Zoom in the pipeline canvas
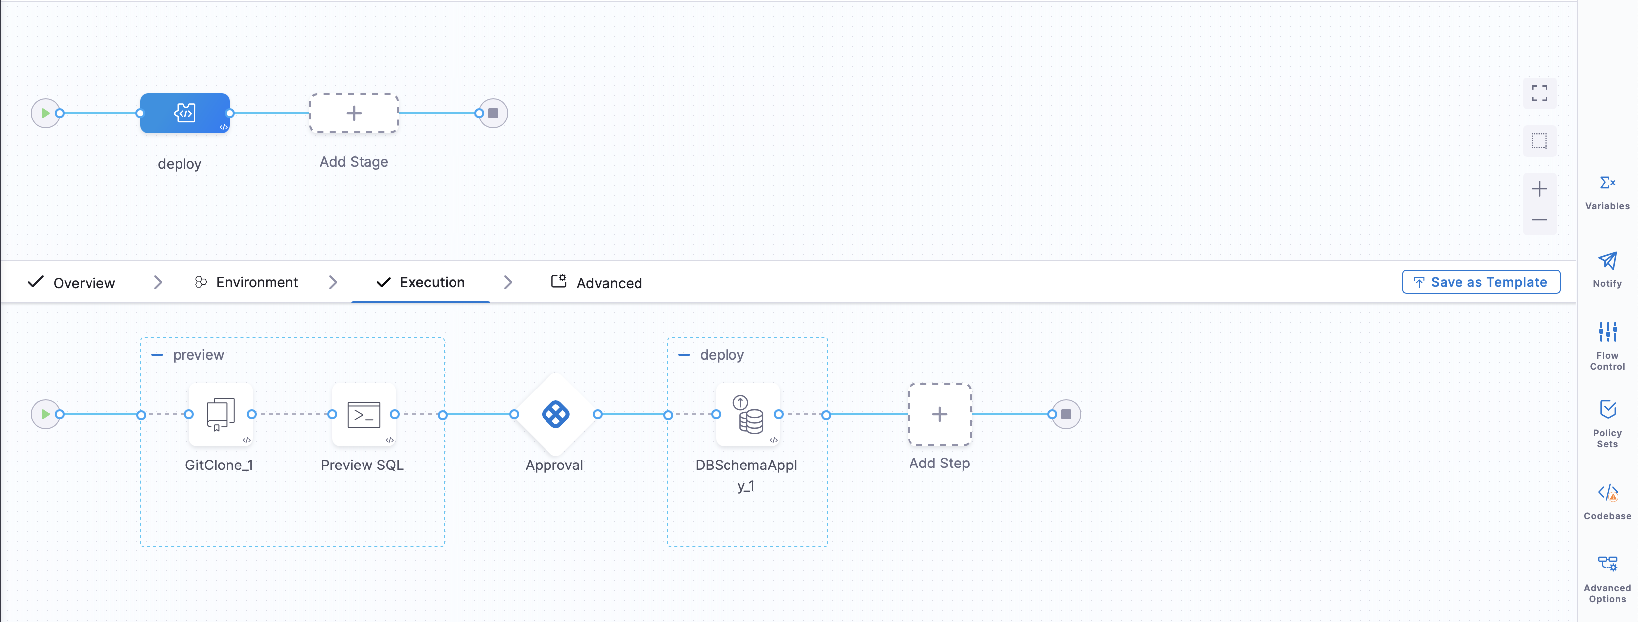This screenshot has width=1638, height=622. point(1540,189)
